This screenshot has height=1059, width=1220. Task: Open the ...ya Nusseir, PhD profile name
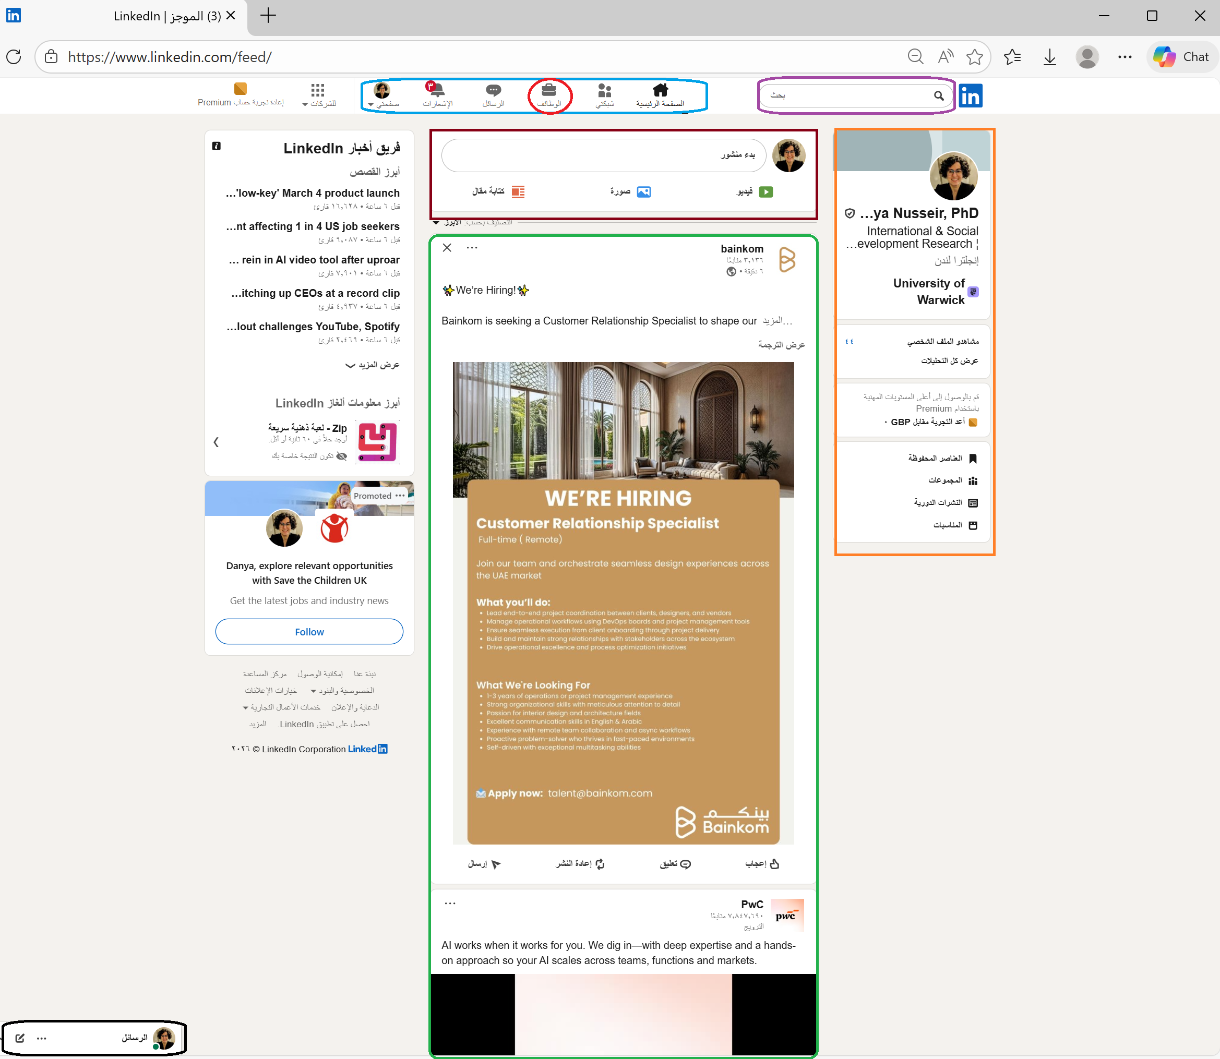point(919,213)
